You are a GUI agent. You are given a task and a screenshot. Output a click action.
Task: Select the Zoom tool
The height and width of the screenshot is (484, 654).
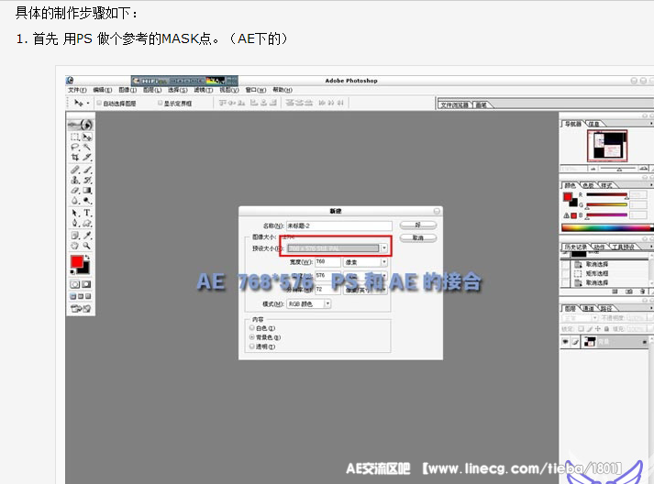pos(87,246)
